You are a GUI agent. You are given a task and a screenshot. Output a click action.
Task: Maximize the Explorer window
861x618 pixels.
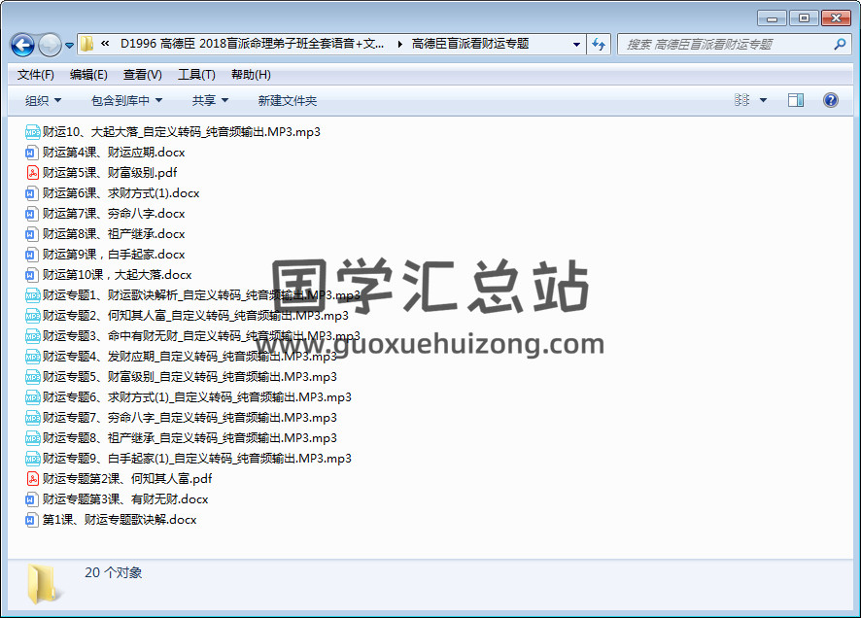coord(804,18)
